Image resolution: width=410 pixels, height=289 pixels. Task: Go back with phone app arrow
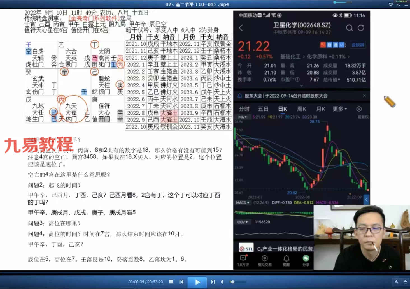(241, 28)
